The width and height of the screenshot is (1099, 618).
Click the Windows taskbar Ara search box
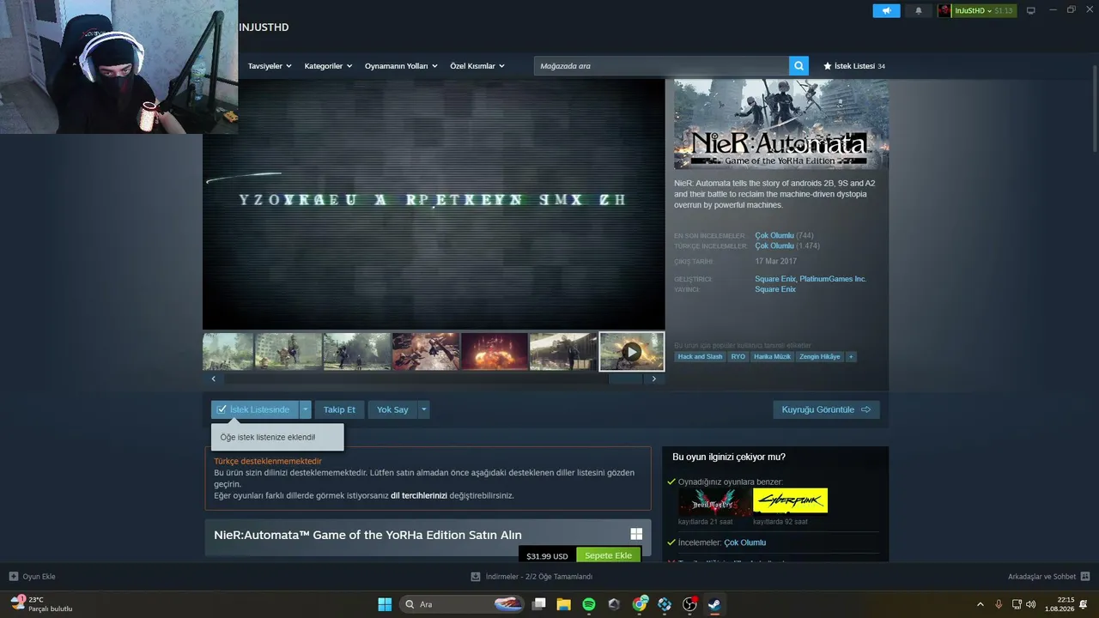pyautogui.click(x=462, y=604)
